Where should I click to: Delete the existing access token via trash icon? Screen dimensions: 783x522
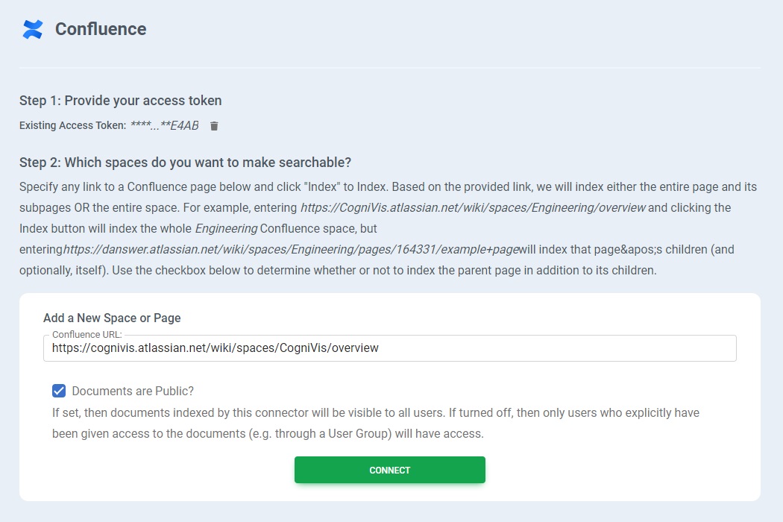(x=214, y=126)
